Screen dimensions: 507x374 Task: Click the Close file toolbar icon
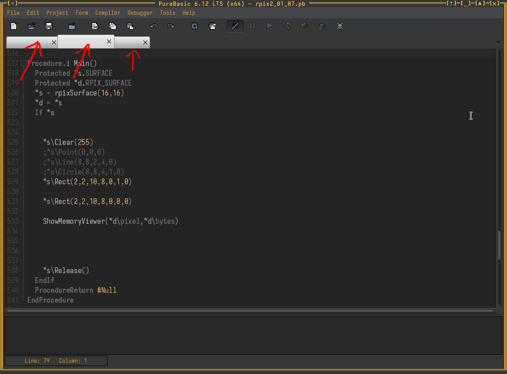point(72,26)
